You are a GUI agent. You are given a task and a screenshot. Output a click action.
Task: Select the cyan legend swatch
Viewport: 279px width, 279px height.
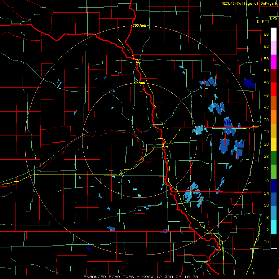[x=274, y=227]
